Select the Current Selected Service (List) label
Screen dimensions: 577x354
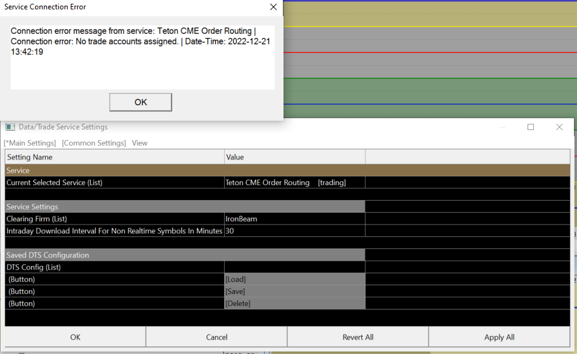pos(54,183)
